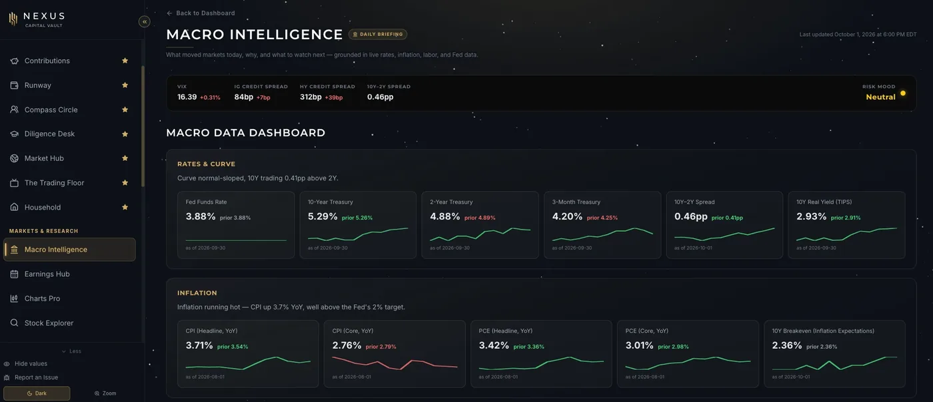
Task: Collapse the sidebar footer with Less
Action: pos(71,351)
